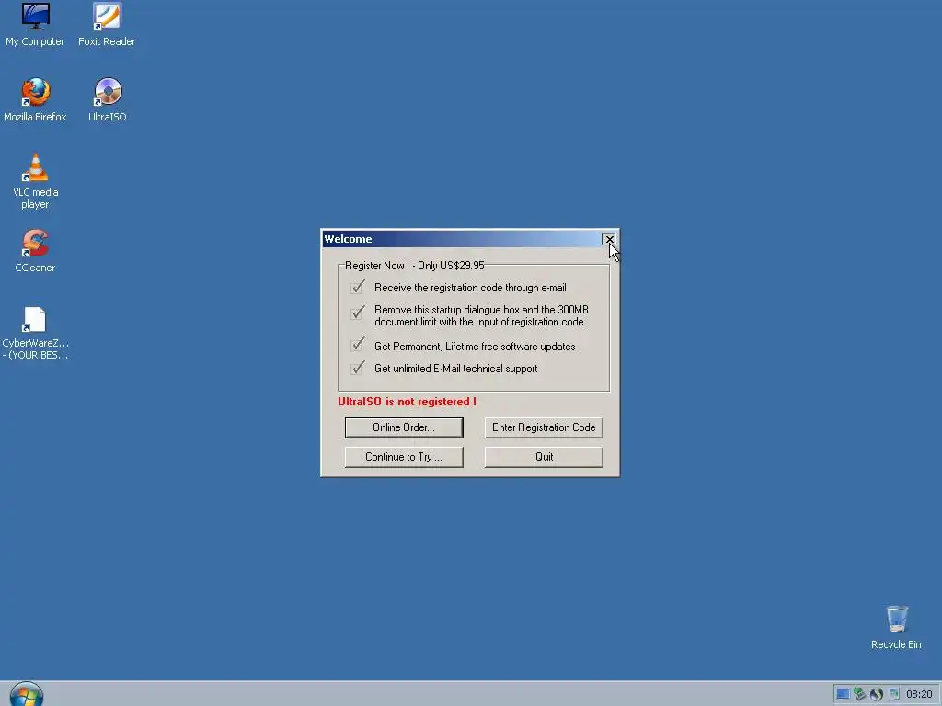This screenshot has width=942, height=706.
Task: Click 'UltraISO is not registered !' red text
Action: point(407,402)
